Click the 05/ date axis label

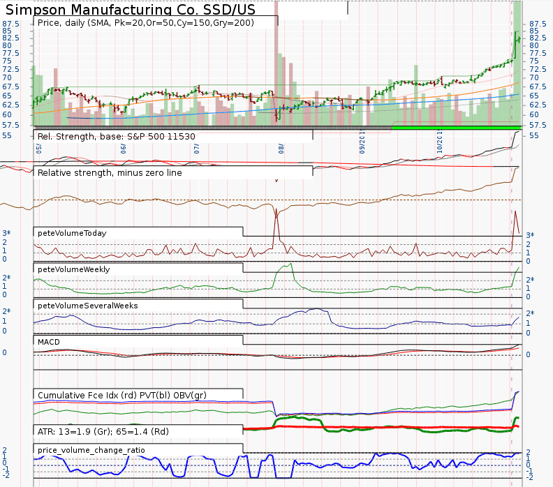point(39,149)
